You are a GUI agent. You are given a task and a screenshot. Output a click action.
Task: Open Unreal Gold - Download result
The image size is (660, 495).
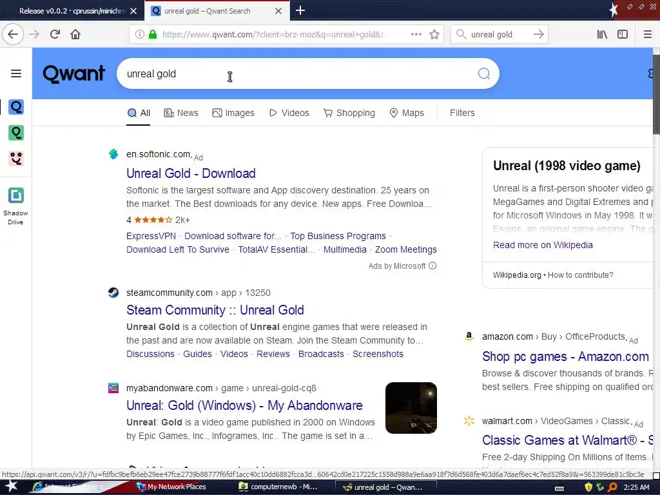tap(191, 173)
